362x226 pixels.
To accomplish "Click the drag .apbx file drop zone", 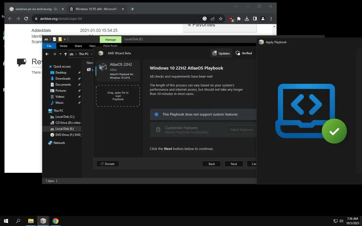I will [x=118, y=96].
